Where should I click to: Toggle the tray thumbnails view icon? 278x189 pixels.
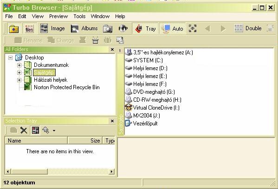click(x=35, y=130)
